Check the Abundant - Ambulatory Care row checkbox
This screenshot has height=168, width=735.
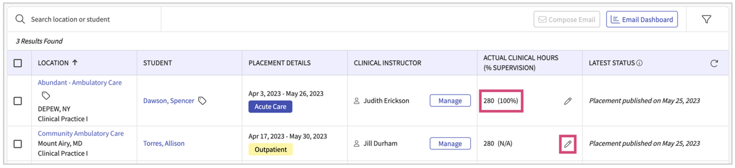[18, 101]
